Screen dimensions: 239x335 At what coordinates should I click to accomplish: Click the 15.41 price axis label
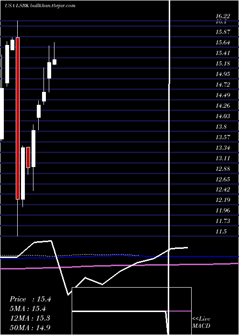point(223,53)
